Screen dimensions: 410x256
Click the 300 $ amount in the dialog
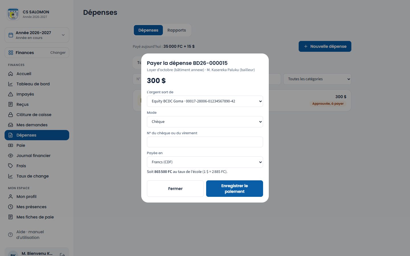156,81
